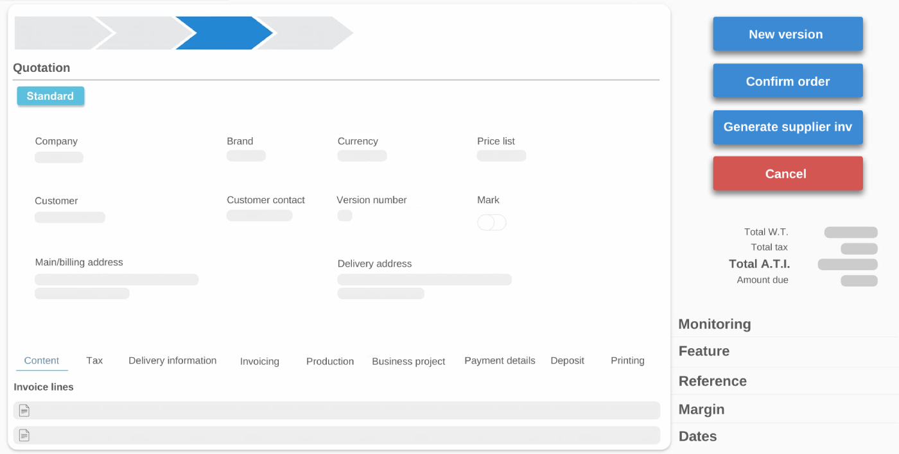Click the Customer contact field value
Screen dimensions: 899x454
(x=259, y=215)
